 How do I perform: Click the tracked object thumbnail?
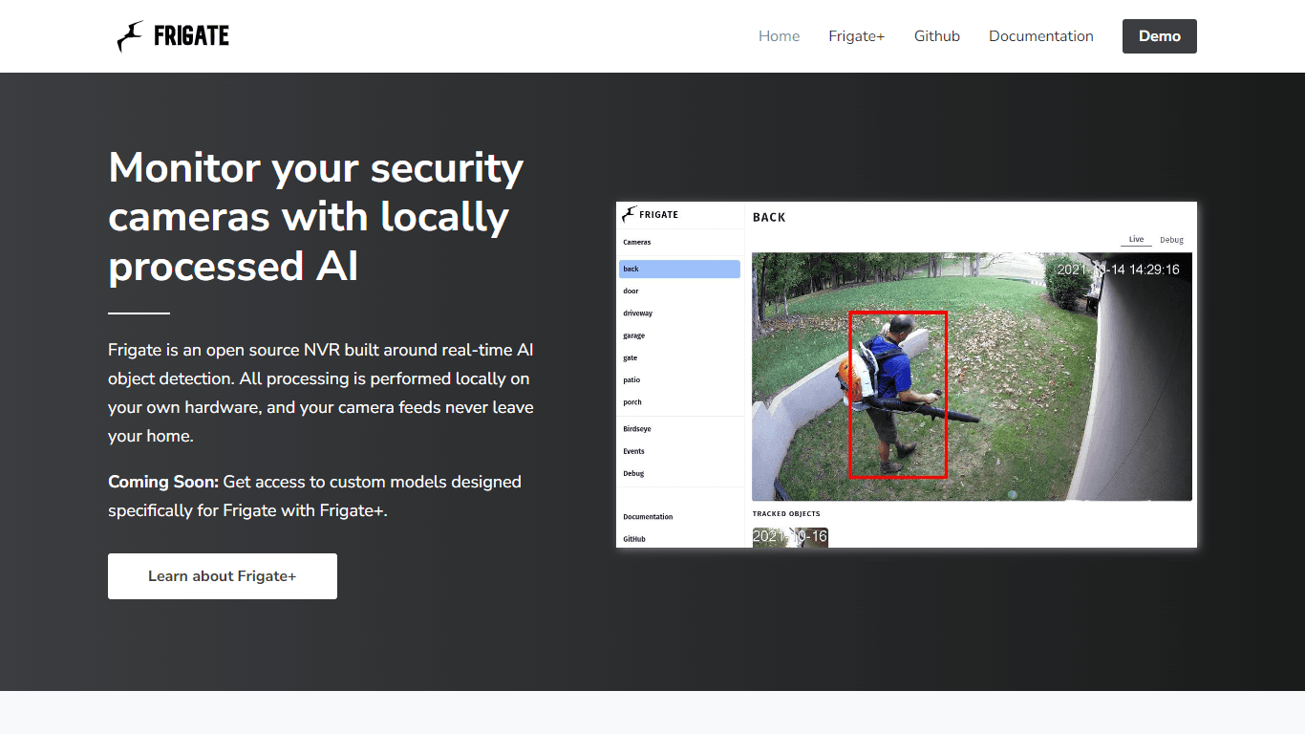tap(790, 537)
